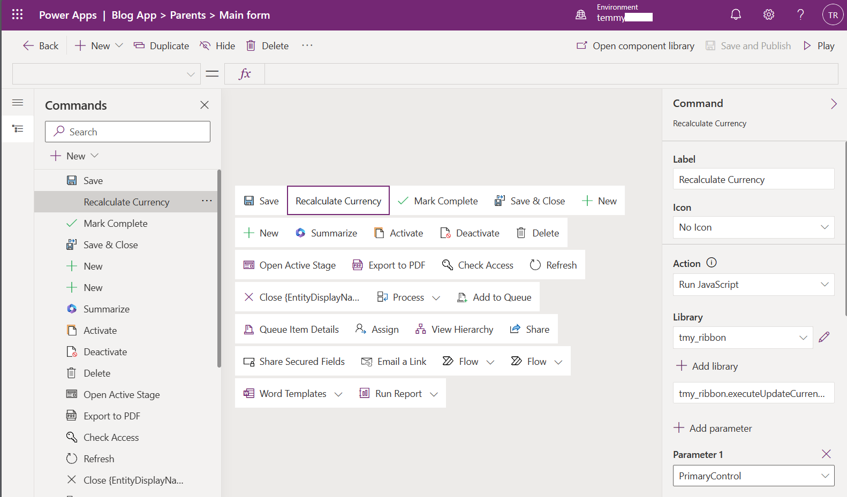
Task: Open the more options ellipsis in top toolbar
Action: (x=307, y=45)
